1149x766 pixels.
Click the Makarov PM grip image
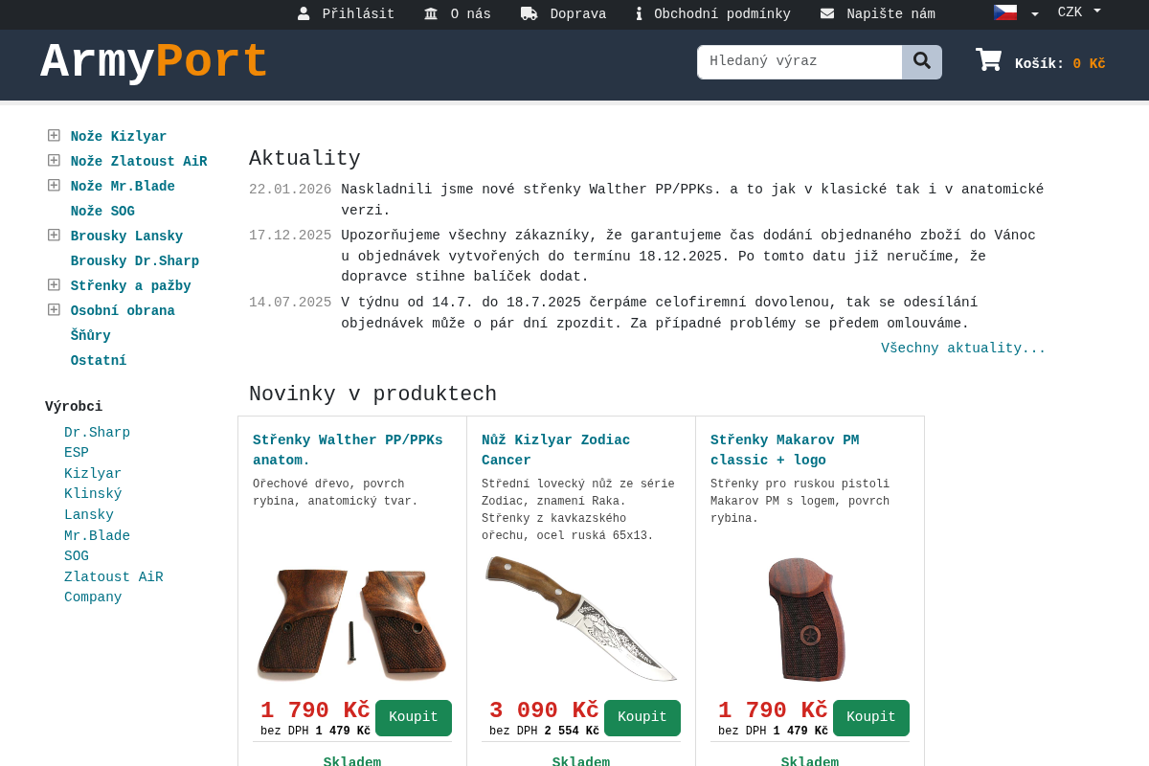807,619
